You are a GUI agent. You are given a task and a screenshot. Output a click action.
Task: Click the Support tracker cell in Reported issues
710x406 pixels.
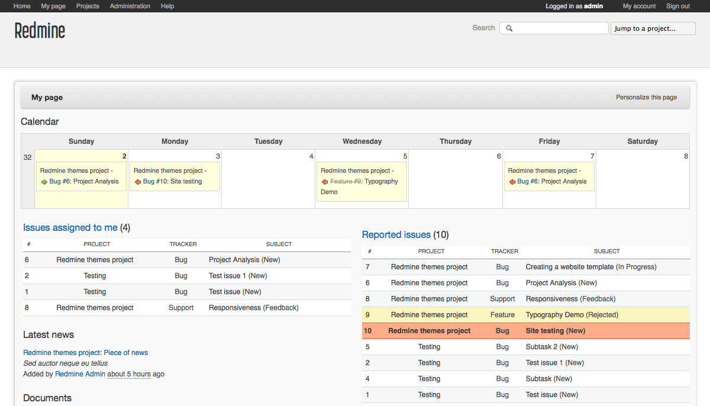[502, 299]
